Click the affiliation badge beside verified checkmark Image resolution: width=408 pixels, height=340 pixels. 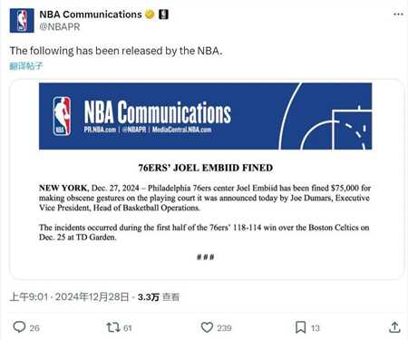coord(163,15)
